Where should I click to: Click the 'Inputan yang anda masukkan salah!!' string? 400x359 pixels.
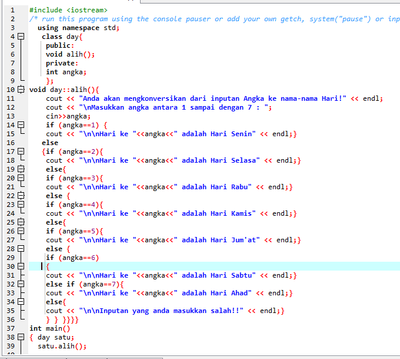pos(161,311)
